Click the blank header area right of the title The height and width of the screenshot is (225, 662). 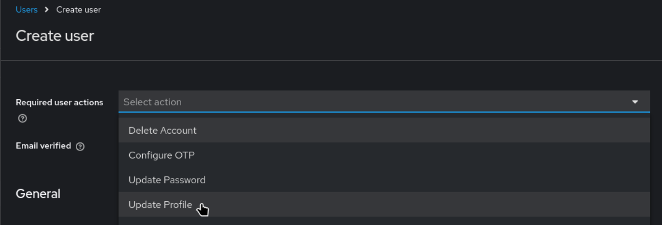pos(372,36)
